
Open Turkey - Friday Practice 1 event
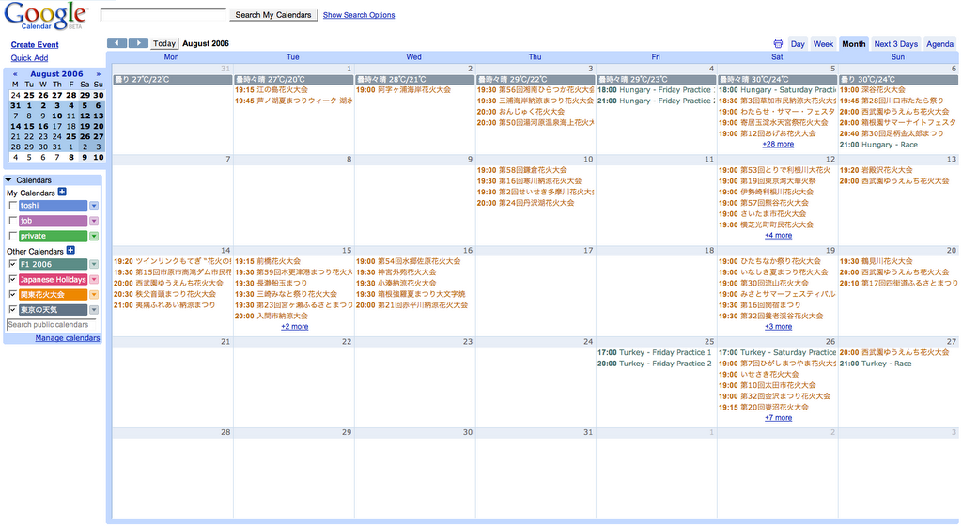[655, 352]
